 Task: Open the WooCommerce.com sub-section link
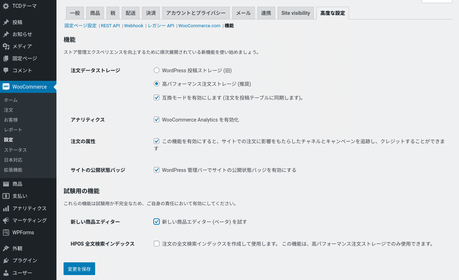click(x=199, y=26)
